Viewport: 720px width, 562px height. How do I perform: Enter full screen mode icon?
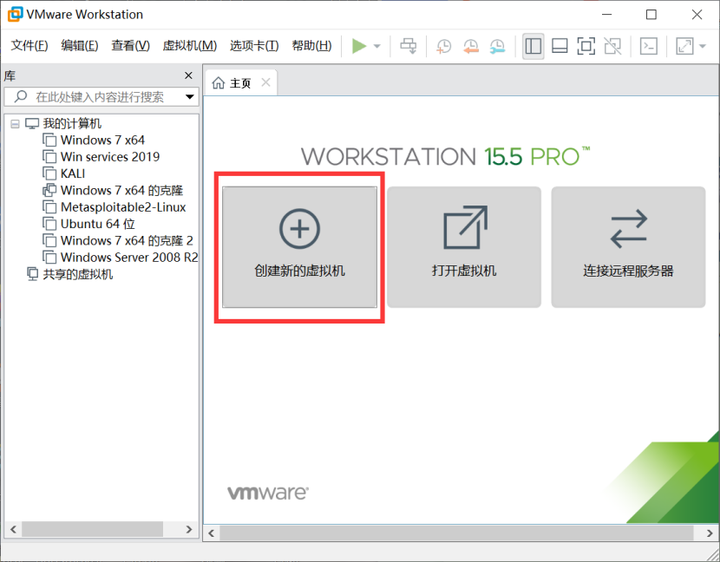(586, 46)
